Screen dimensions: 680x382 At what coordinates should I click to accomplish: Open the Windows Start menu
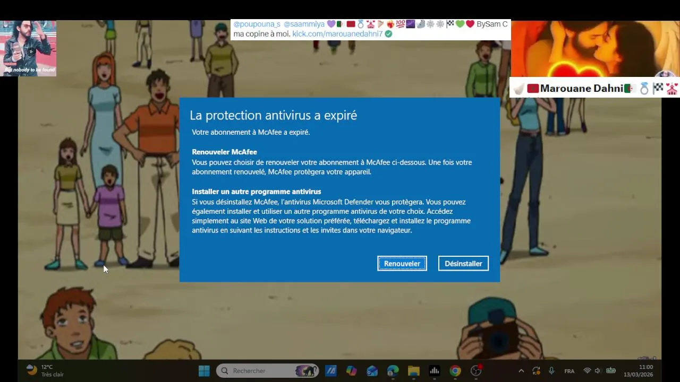pyautogui.click(x=204, y=371)
